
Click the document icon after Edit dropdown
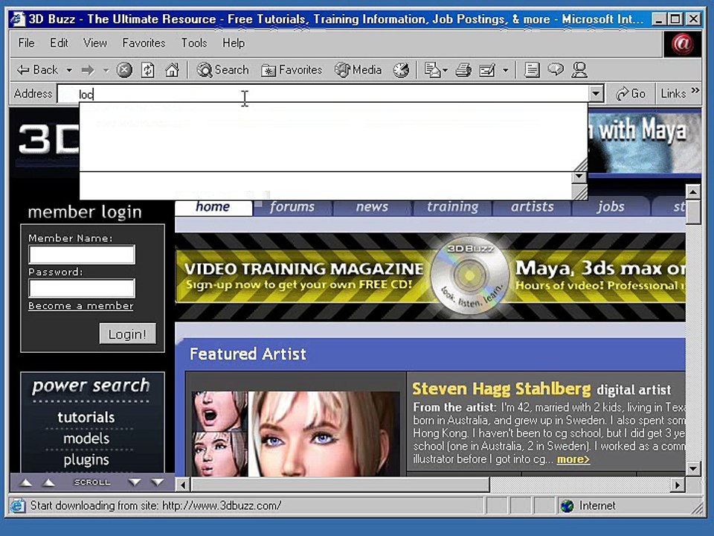pyautogui.click(x=531, y=70)
